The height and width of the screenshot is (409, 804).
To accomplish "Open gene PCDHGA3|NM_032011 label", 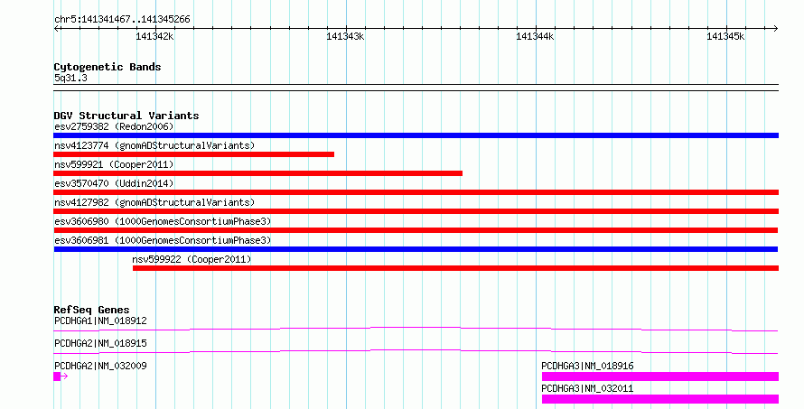I will (x=587, y=388).
